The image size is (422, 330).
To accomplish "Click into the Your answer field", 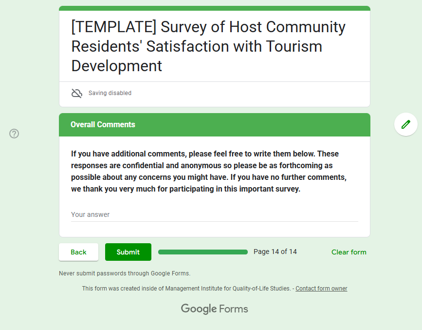I will click(x=215, y=214).
